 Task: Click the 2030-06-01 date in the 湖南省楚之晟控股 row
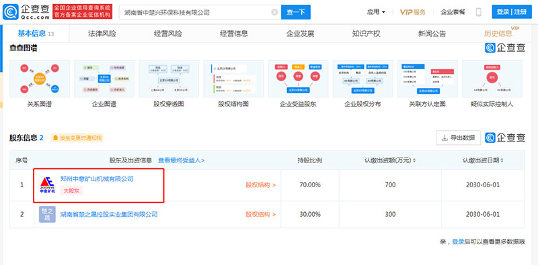pyautogui.click(x=483, y=215)
